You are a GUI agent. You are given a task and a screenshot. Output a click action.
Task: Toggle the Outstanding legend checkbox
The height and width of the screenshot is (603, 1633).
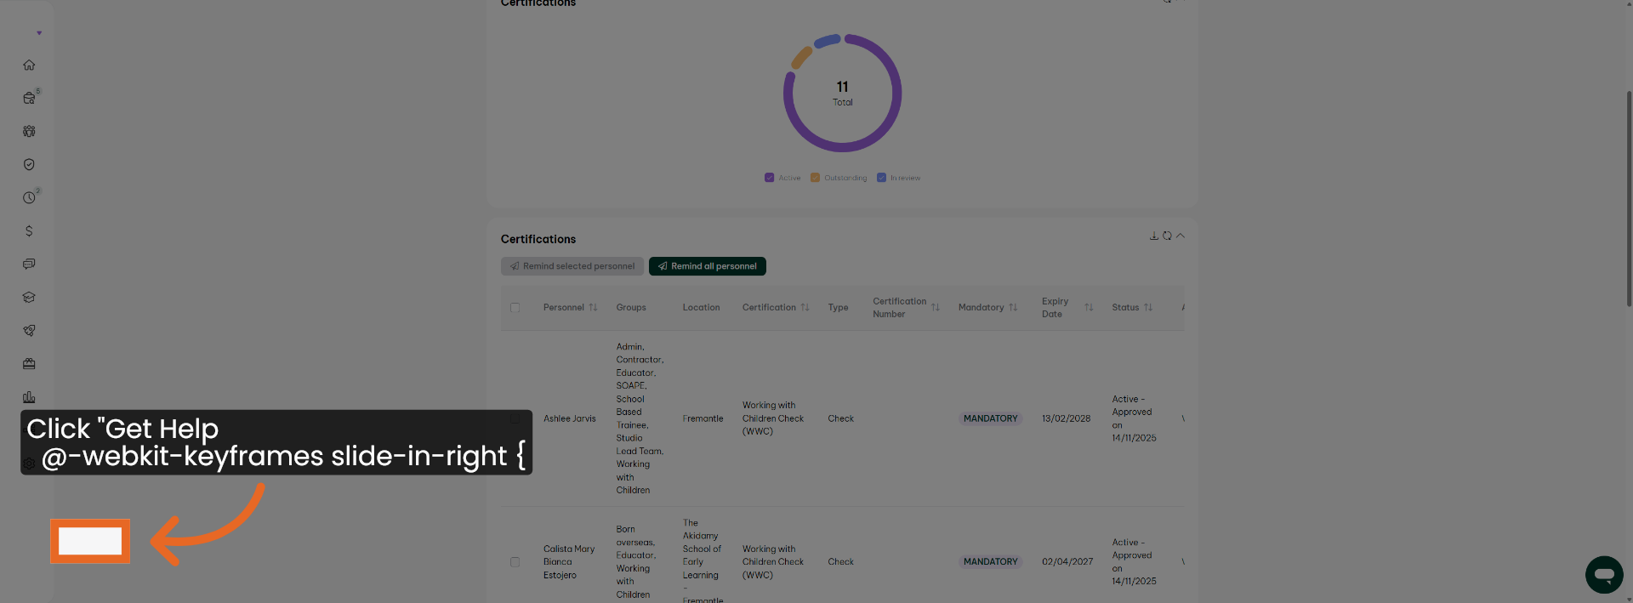(x=815, y=178)
